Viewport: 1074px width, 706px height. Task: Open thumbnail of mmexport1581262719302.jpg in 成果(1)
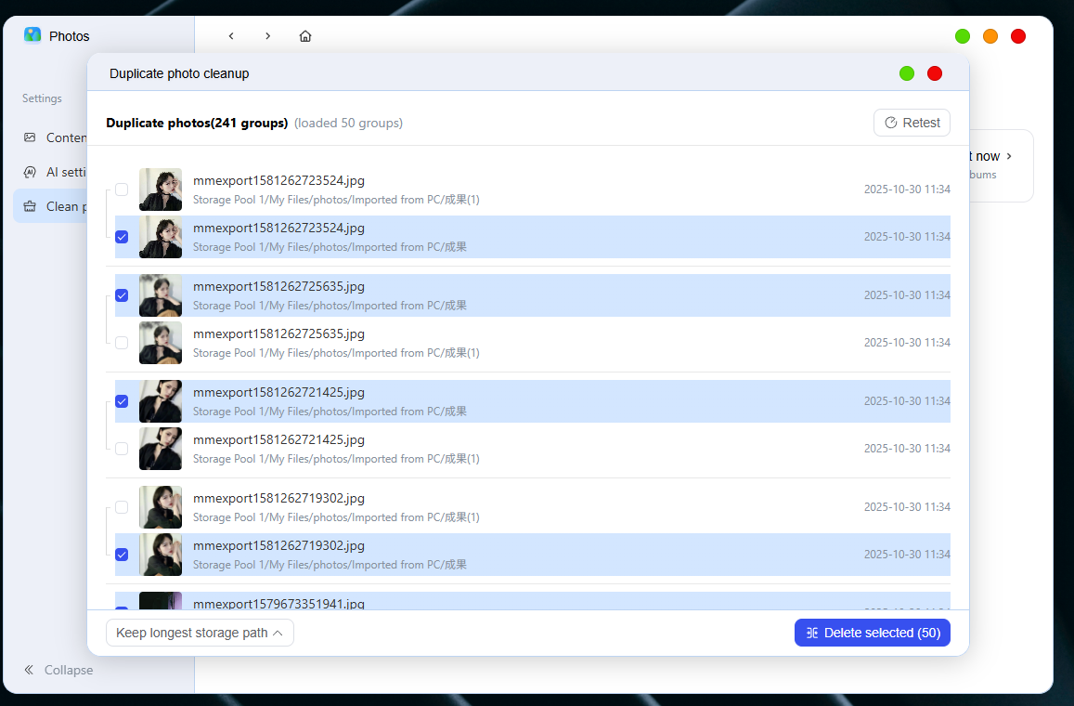click(161, 507)
